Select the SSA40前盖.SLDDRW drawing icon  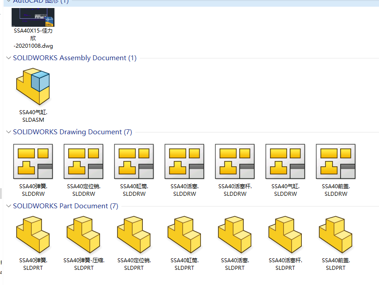point(336,161)
